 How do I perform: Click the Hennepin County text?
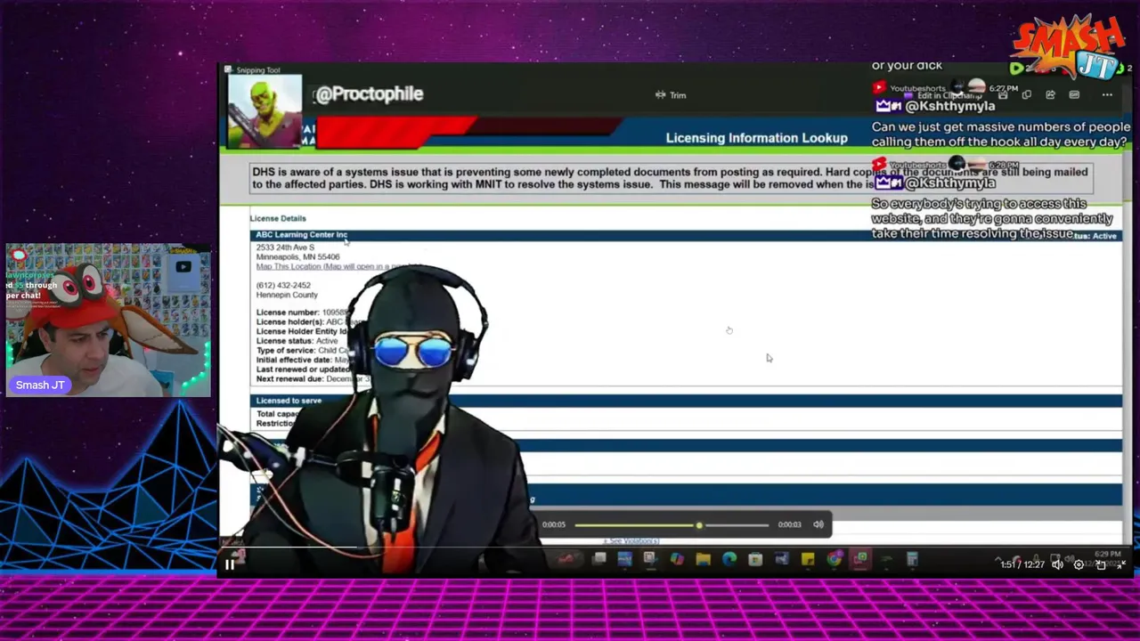pyautogui.click(x=287, y=295)
